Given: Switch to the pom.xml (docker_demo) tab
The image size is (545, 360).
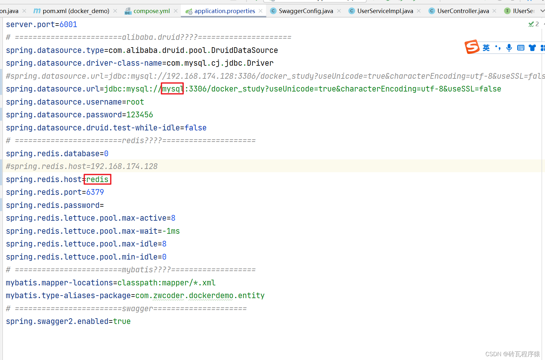Looking at the screenshot, I should (x=76, y=11).
